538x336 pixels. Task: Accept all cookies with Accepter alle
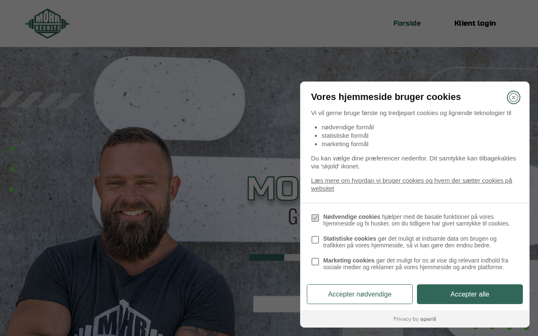470,294
